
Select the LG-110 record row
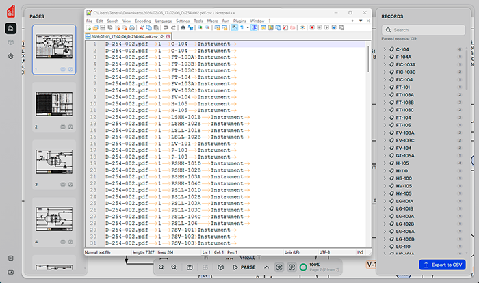pyautogui.click(x=423, y=246)
